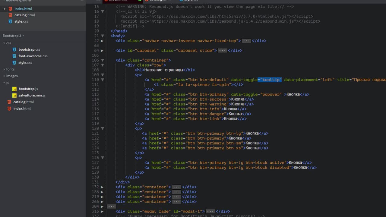Open font-awesome.css in the project tree
The height and width of the screenshot is (217, 386).
tap(33, 56)
